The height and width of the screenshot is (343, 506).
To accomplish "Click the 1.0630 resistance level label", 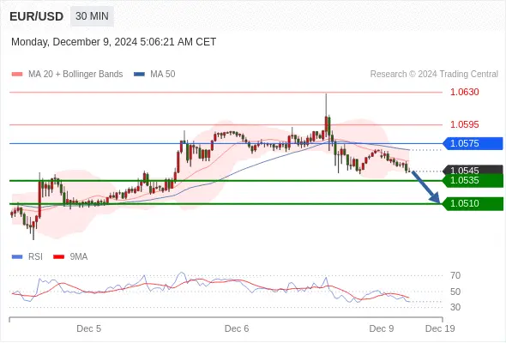I will coord(464,92).
